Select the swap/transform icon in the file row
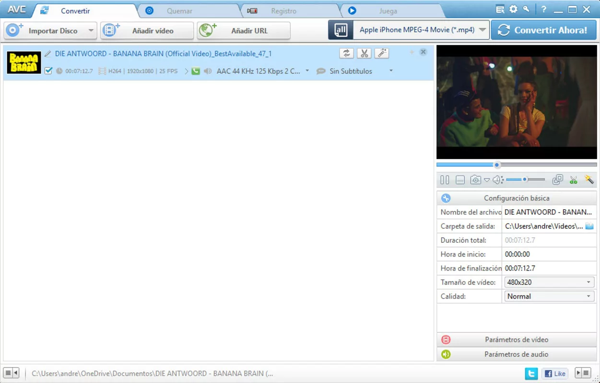Viewport: 600px width, 383px height. pos(346,53)
